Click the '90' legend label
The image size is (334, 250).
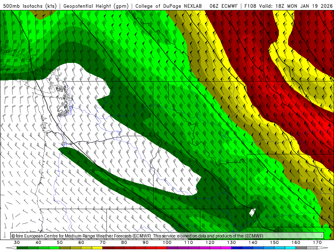click(x=146, y=242)
